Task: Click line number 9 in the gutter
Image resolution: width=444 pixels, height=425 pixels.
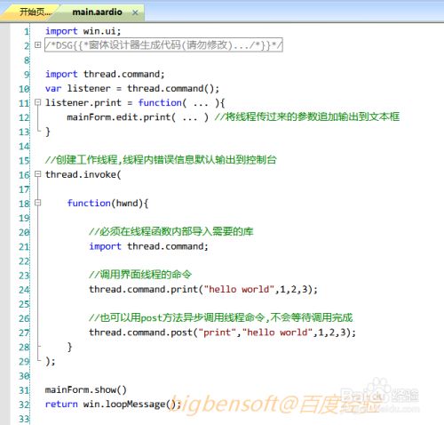Action: [27, 75]
